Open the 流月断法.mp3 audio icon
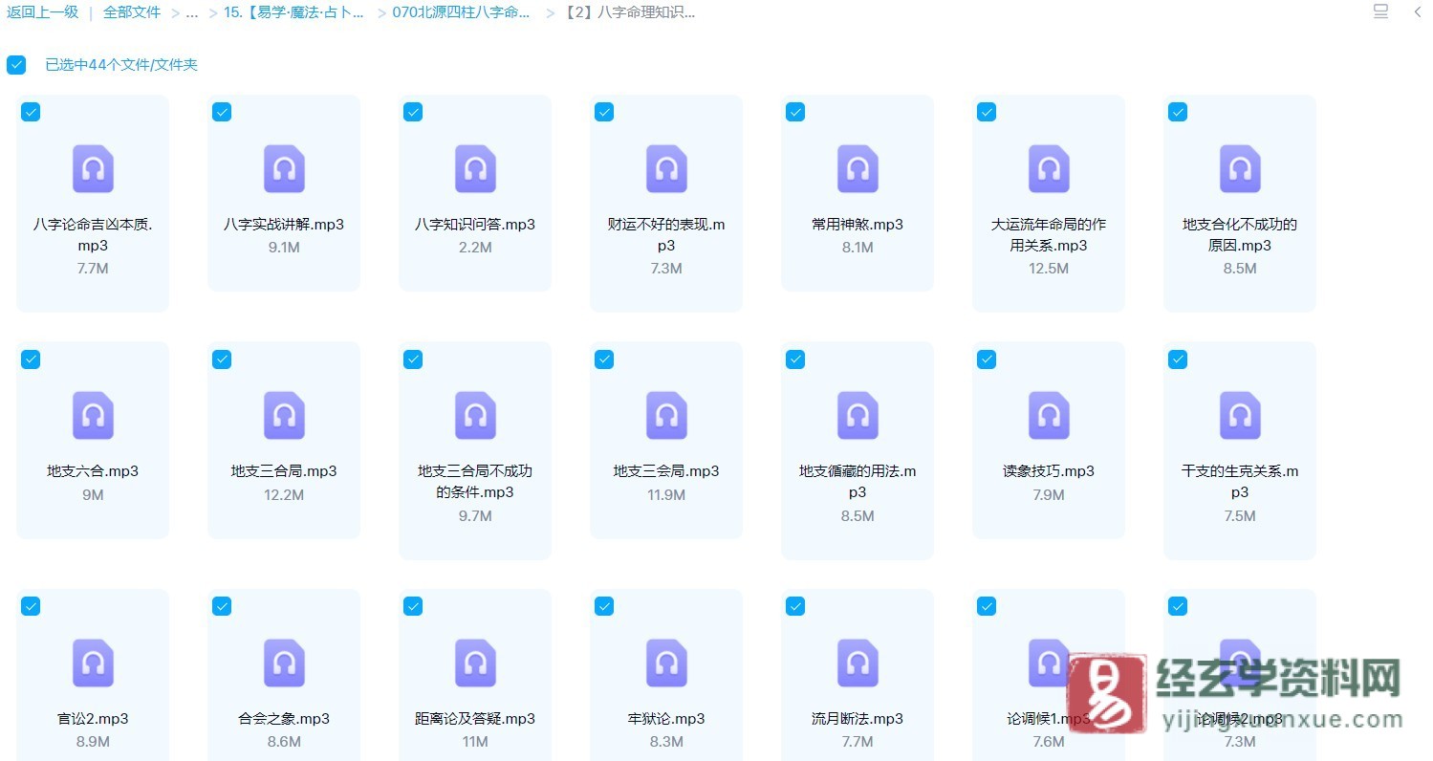Image resolution: width=1433 pixels, height=761 pixels. tap(858, 663)
